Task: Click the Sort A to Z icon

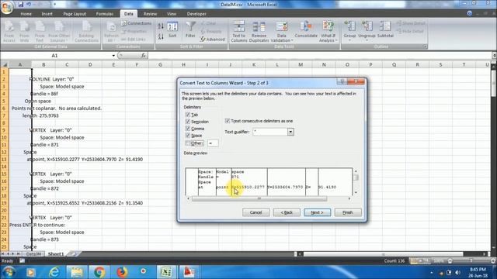Action: point(161,26)
